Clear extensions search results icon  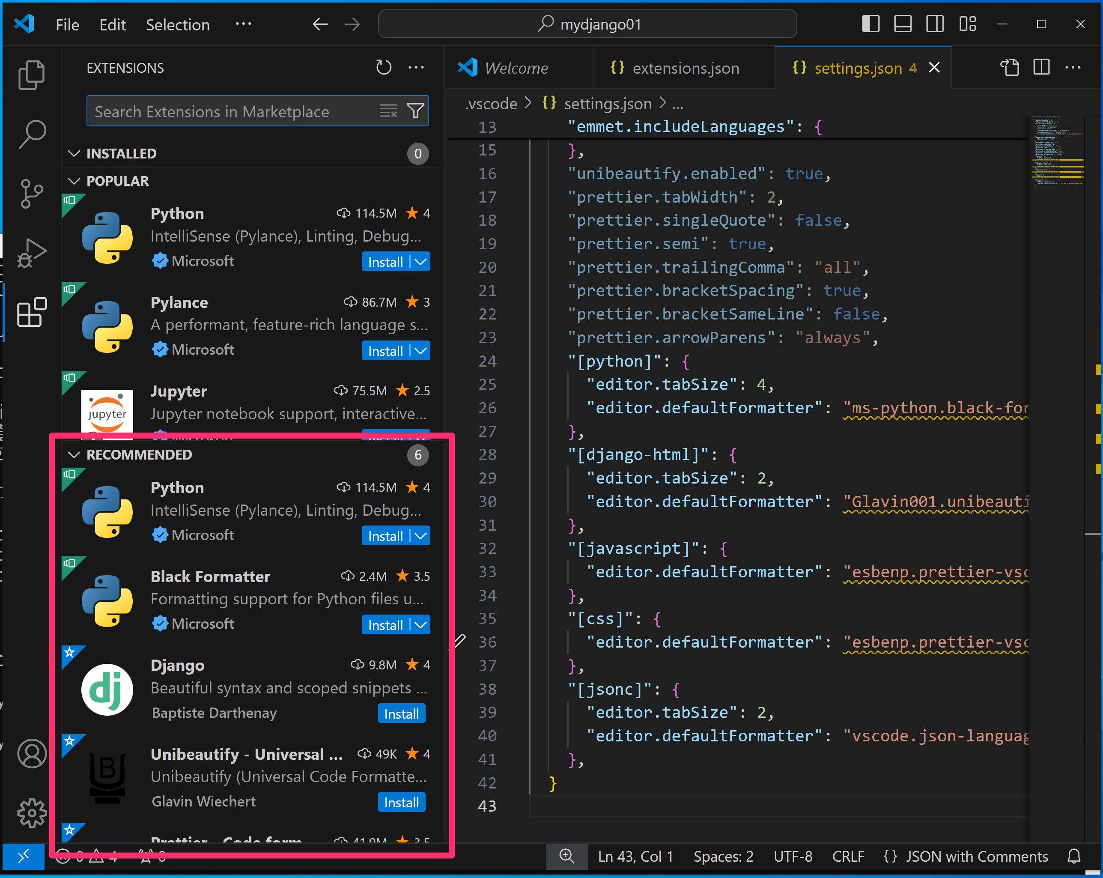click(x=388, y=110)
